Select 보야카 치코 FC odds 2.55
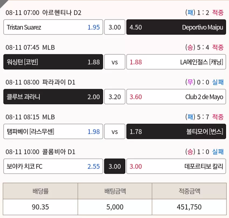 [x=53, y=166]
